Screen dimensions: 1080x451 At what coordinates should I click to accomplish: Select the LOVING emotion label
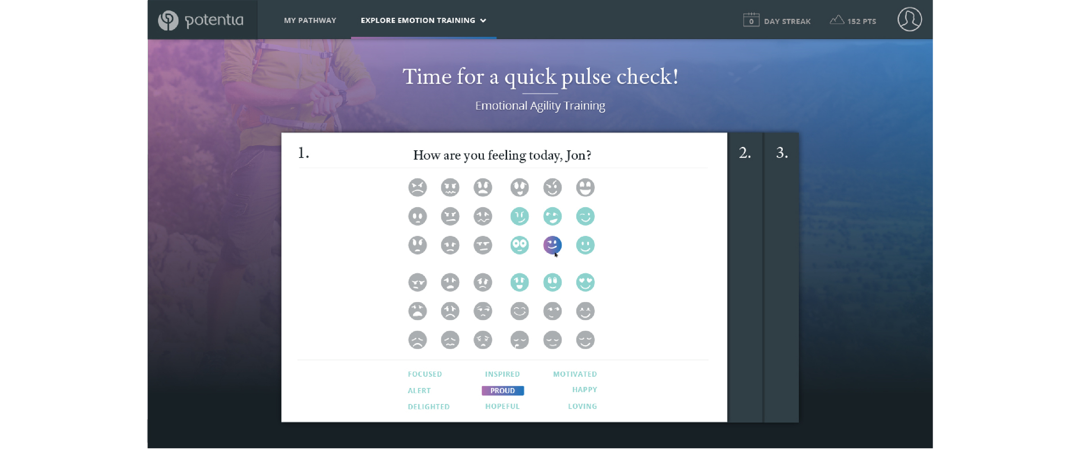coord(582,406)
